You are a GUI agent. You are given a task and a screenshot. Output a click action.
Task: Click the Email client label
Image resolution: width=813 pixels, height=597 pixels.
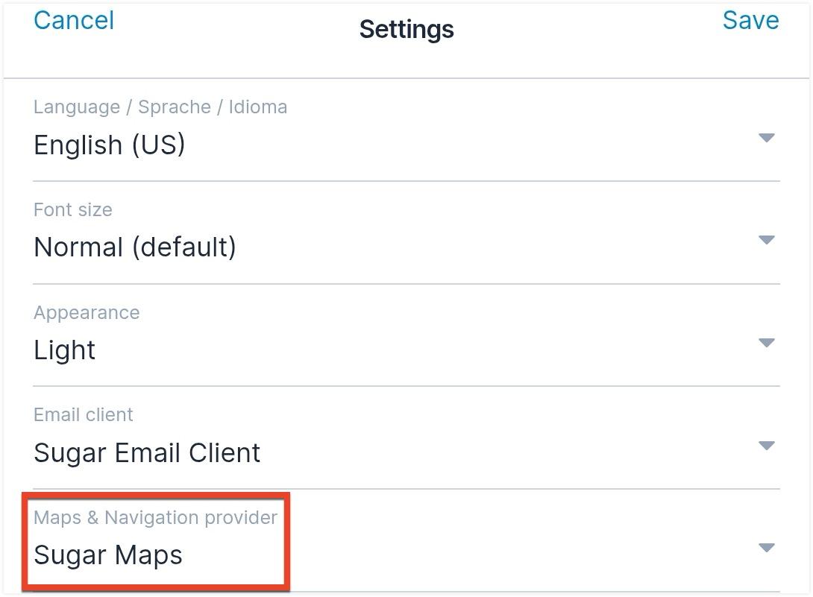tap(84, 414)
